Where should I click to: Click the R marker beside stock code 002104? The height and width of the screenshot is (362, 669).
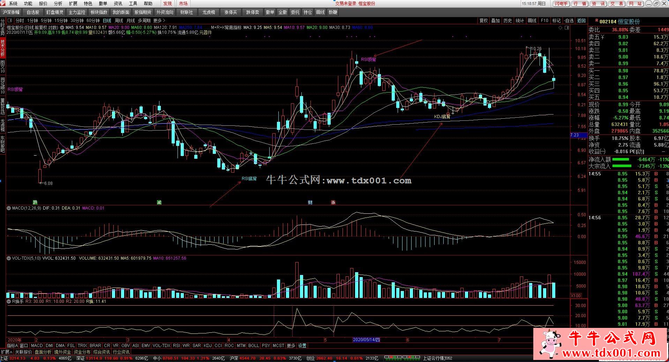click(x=597, y=21)
